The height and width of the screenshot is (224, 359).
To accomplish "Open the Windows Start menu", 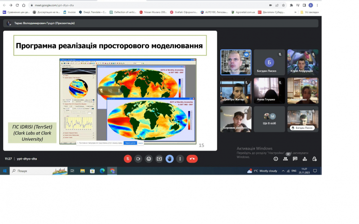I will pos(4,171).
